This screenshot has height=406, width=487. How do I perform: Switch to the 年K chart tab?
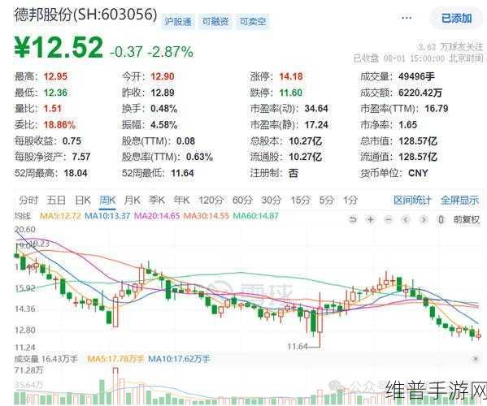(181, 200)
